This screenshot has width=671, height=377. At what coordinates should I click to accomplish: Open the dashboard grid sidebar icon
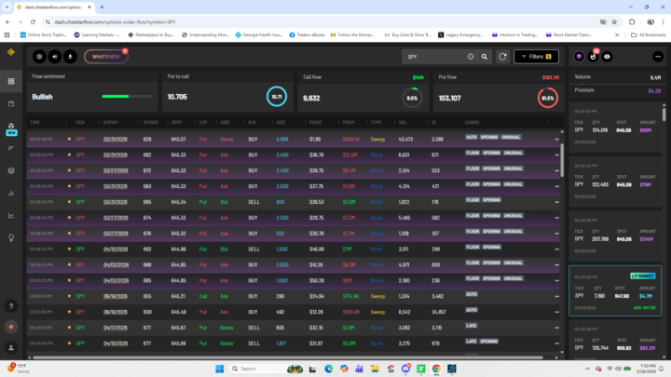click(x=11, y=81)
